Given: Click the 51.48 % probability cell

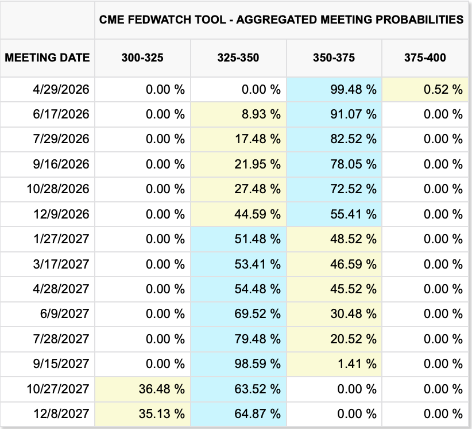Looking at the screenshot, I should pyautogui.click(x=258, y=239).
